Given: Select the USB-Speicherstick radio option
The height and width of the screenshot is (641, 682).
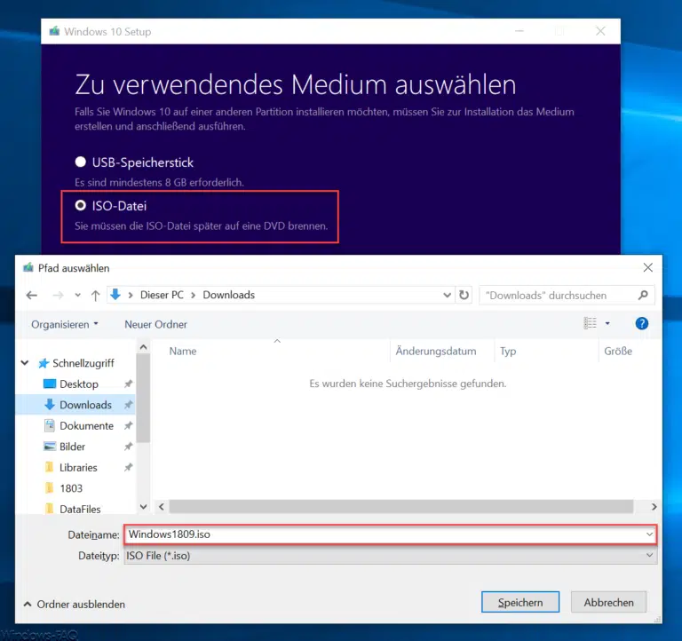Looking at the screenshot, I should [x=82, y=162].
